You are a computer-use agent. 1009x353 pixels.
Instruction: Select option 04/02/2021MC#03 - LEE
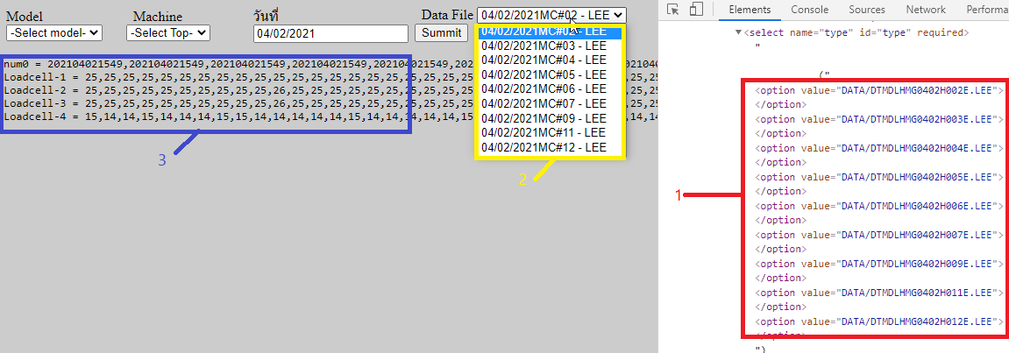coord(551,45)
